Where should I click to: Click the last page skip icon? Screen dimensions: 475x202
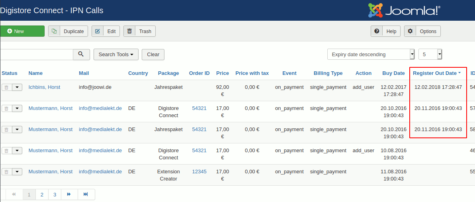click(86, 194)
